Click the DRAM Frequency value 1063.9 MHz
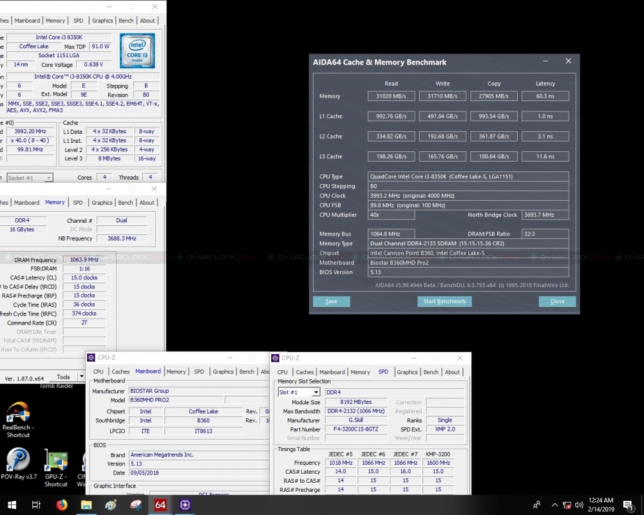The height and width of the screenshot is (515, 644). [x=84, y=259]
